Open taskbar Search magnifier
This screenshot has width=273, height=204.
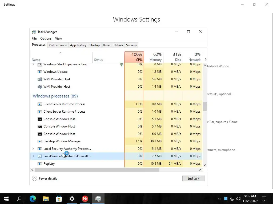tap(19, 199)
